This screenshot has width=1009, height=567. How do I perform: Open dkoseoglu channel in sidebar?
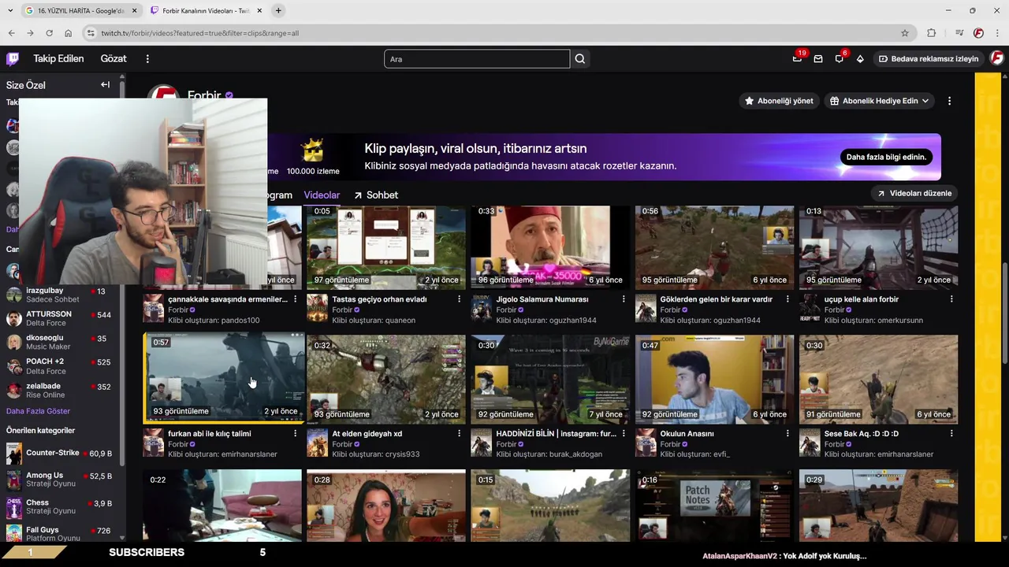pyautogui.click(x=61, y=343)
